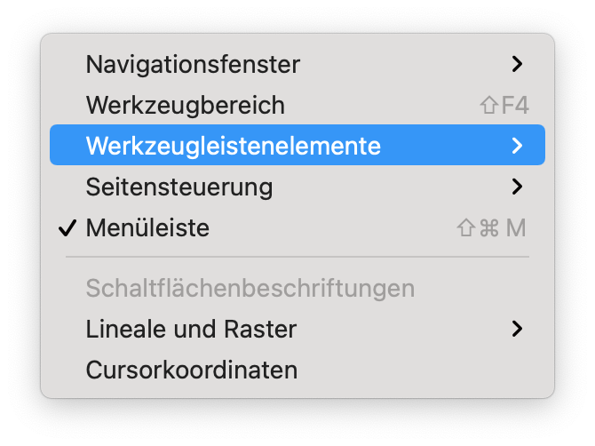This screenshot has height=446, width=595.
Task: Click the shift arrow icon next to F4
Action: [488, 106]
